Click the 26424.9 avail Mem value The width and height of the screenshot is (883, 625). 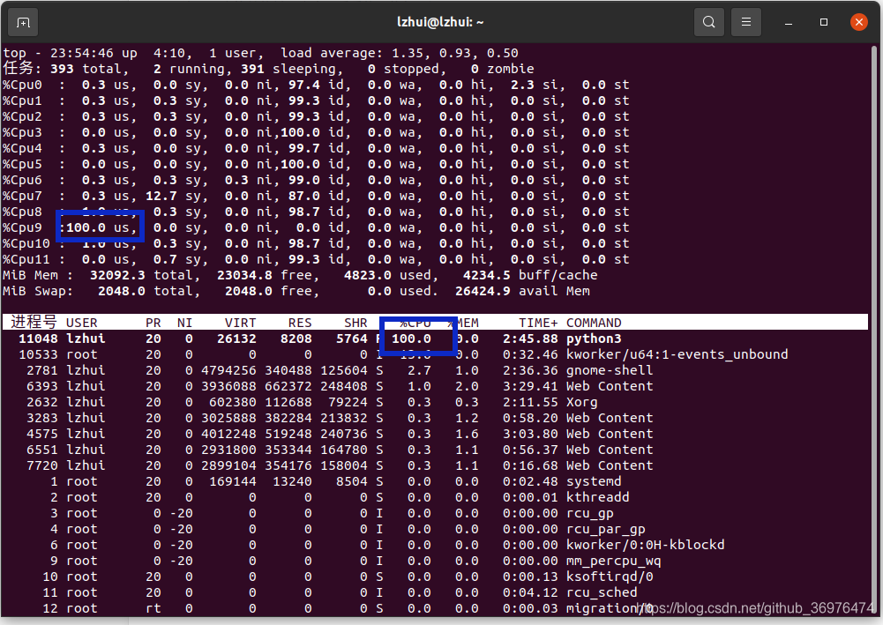point(483,292)
